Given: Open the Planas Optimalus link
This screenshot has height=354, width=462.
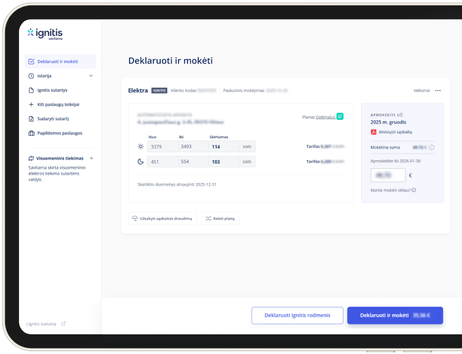Looking at the screenshot, I should click(325, 117).
